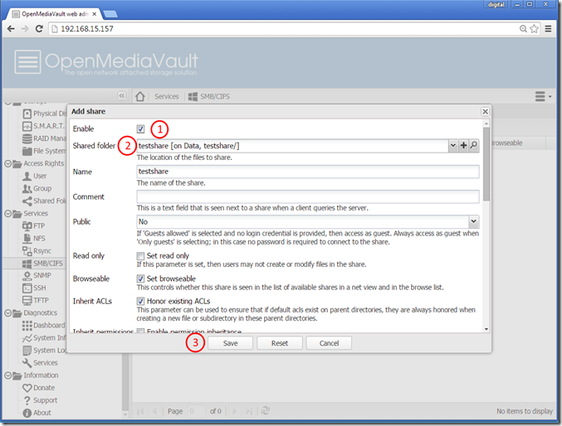The width and height of the screenshot is (562, 426).
Task: Close the OpenMediaVault browser tab
Action: 95,14
